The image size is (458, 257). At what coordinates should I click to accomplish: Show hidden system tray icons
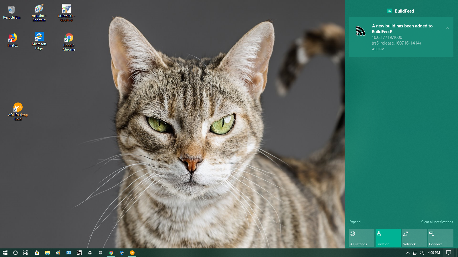pos(408,253)
